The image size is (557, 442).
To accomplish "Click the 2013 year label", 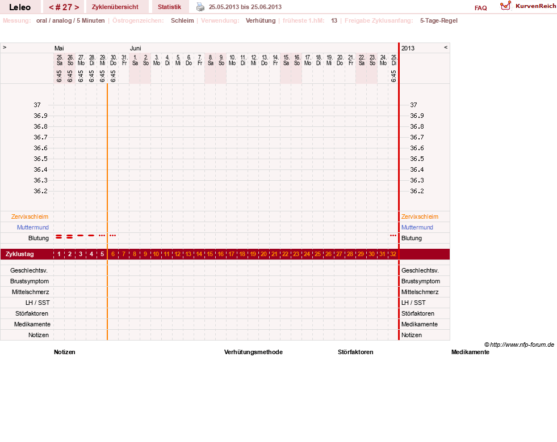I will pyautogui.click(x=408, y=48).
